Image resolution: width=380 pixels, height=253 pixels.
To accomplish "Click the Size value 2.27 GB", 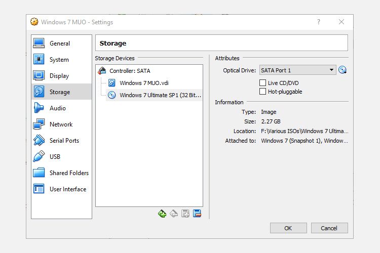I will point(271,121).
